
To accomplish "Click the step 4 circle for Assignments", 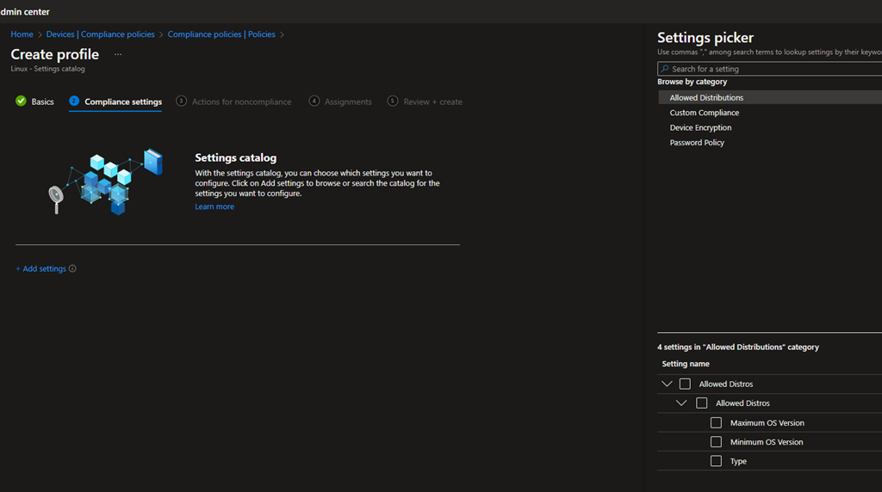I will coord(314,101).
